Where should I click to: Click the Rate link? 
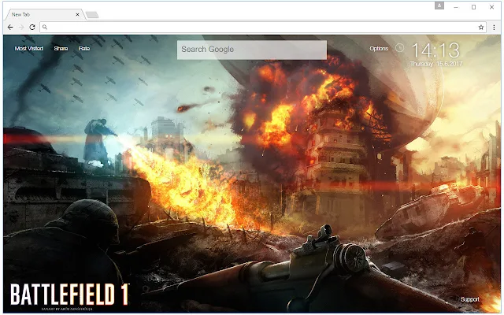[84, 49]
